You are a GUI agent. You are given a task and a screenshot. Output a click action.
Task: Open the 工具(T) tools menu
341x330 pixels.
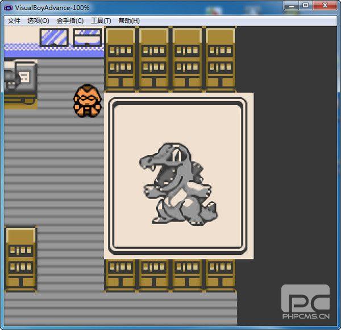101,21
